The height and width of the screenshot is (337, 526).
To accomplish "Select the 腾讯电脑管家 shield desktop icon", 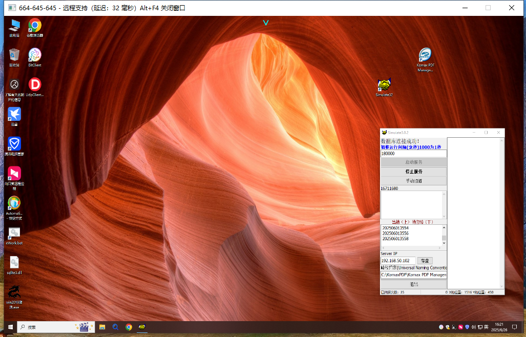I will [x=14, y=146].
